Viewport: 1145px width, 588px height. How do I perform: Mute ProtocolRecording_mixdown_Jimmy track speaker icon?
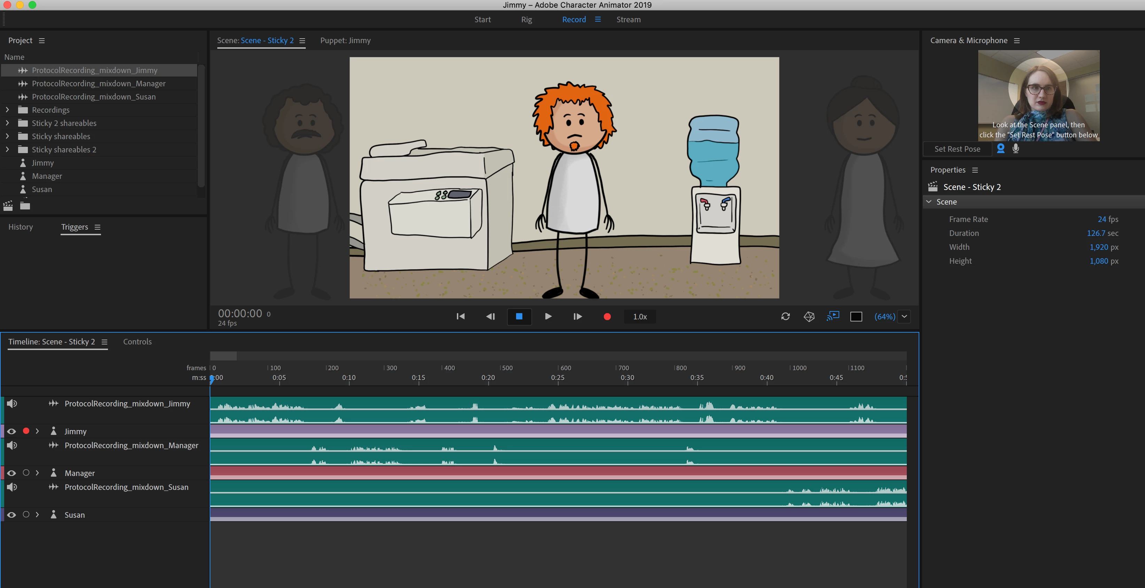(x=12, y=403)
